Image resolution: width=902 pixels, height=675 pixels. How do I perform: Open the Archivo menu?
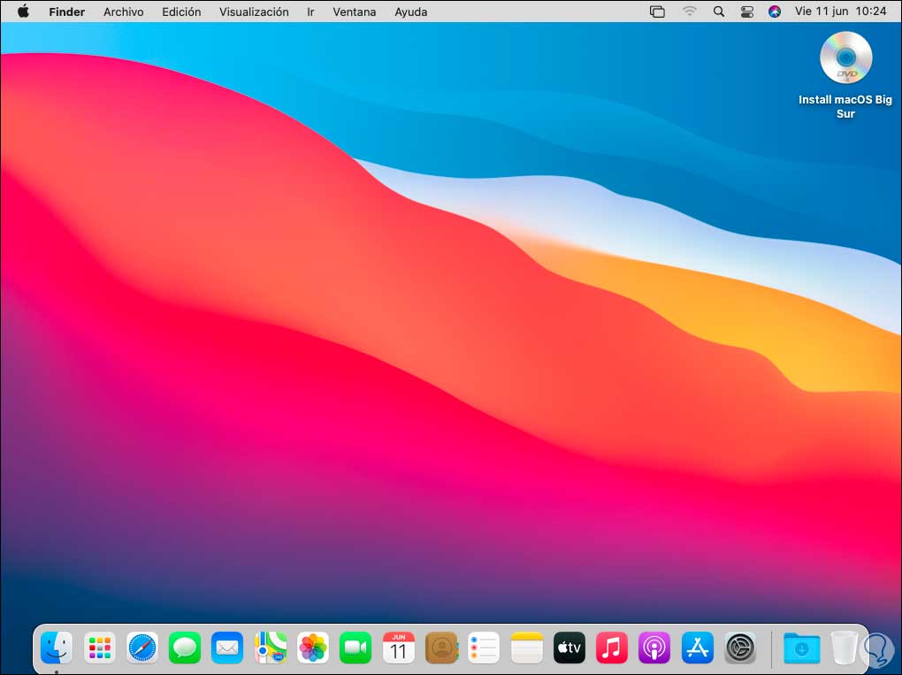tap(123, 12)
